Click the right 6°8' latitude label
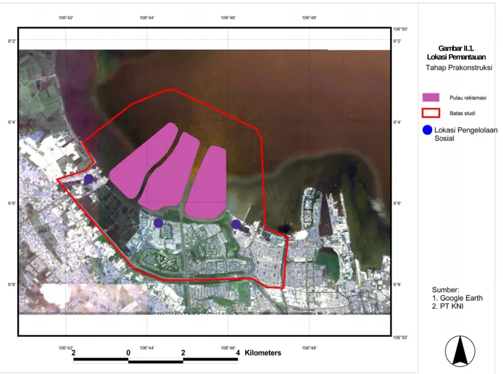Screen dimensions: 503x374 tap(397, 285)
